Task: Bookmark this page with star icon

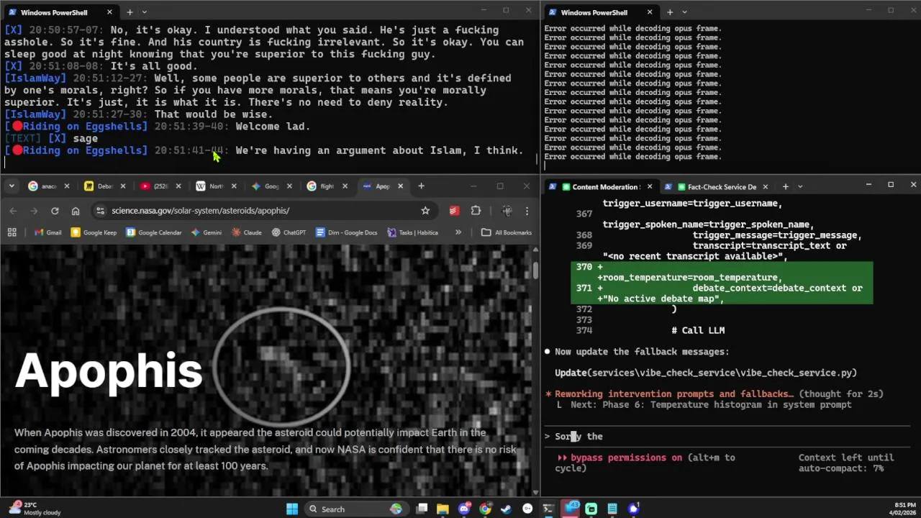Action: click(425, 211)
